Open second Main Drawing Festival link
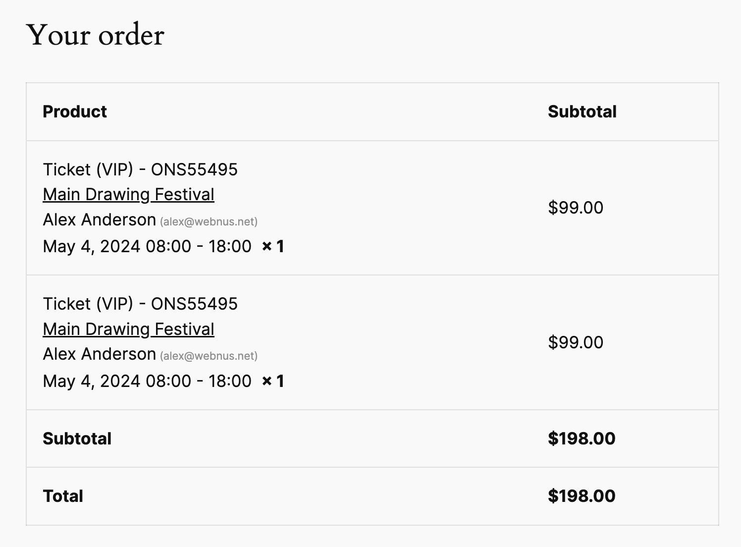 pyautogui.click(x=128, y=329)
